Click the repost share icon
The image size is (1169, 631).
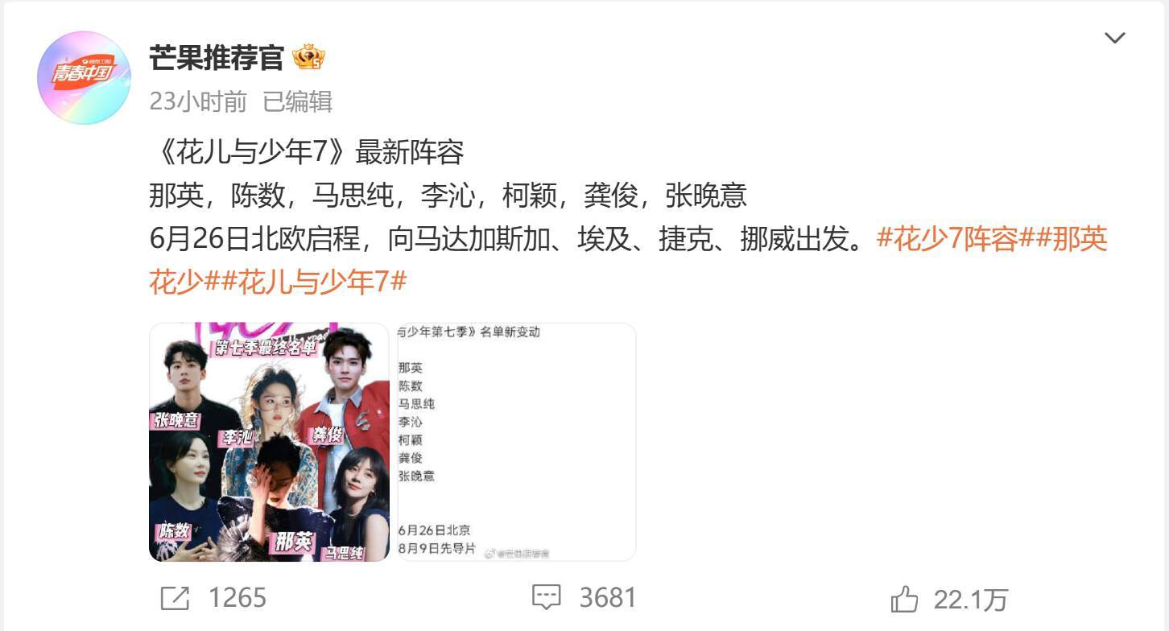176,598
